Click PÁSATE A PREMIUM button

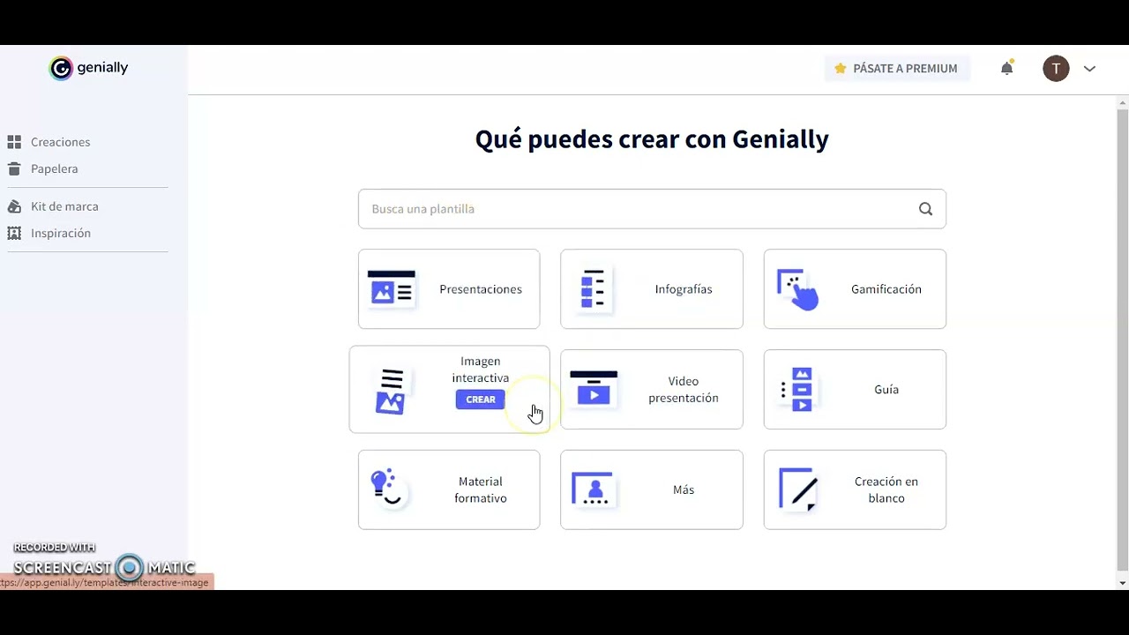tap(897, 69)
